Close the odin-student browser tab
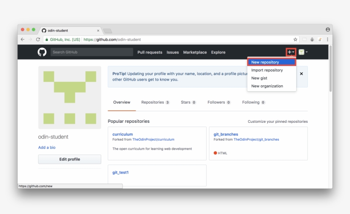 (98, 31)
